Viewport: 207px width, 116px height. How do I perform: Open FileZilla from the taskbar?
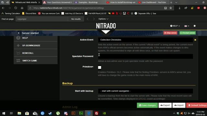coord(96,113)
